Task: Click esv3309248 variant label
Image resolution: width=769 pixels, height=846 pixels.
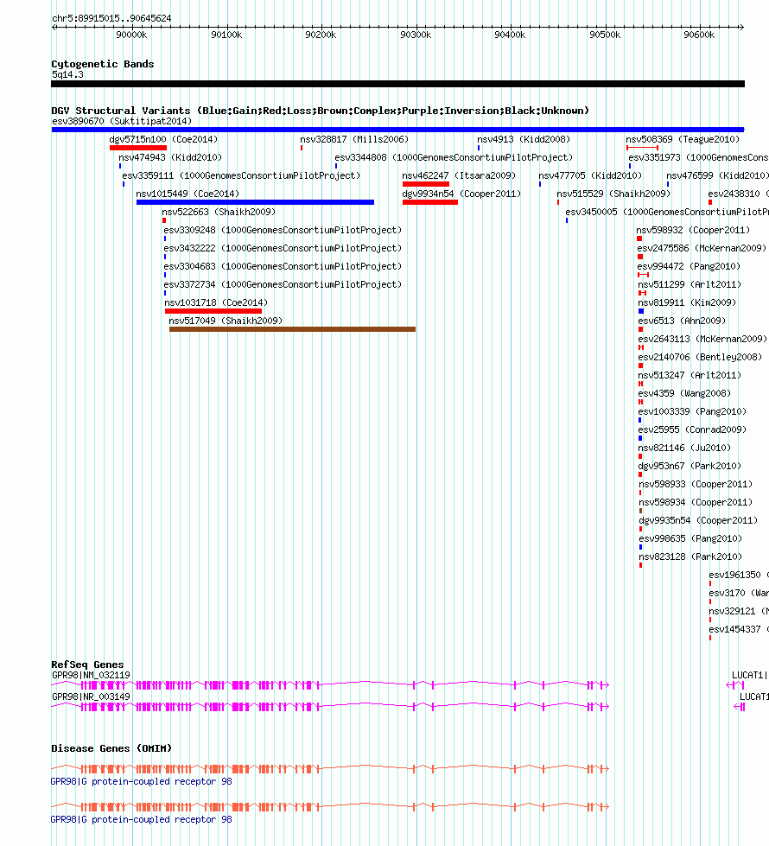Action: [283, 231]
